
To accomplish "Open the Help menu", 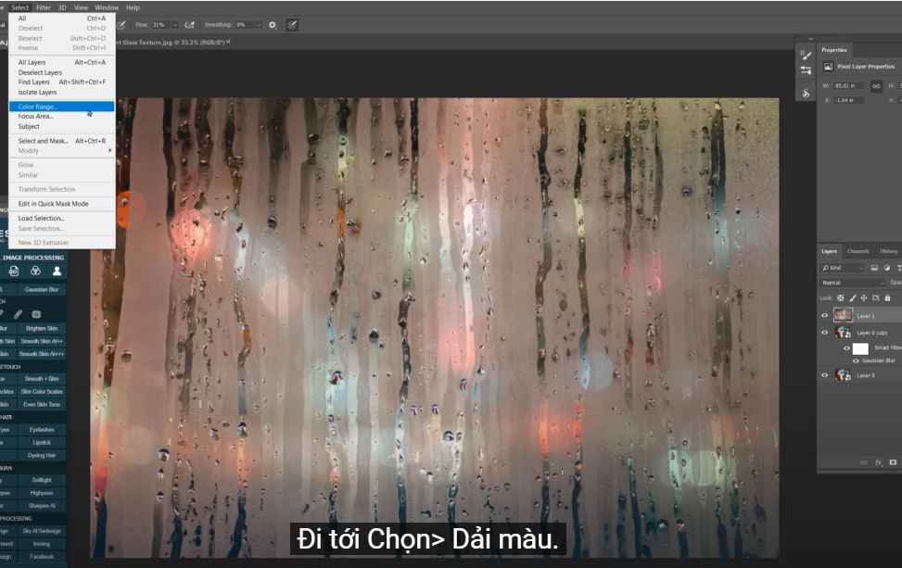I will click(x=133, y=7).
